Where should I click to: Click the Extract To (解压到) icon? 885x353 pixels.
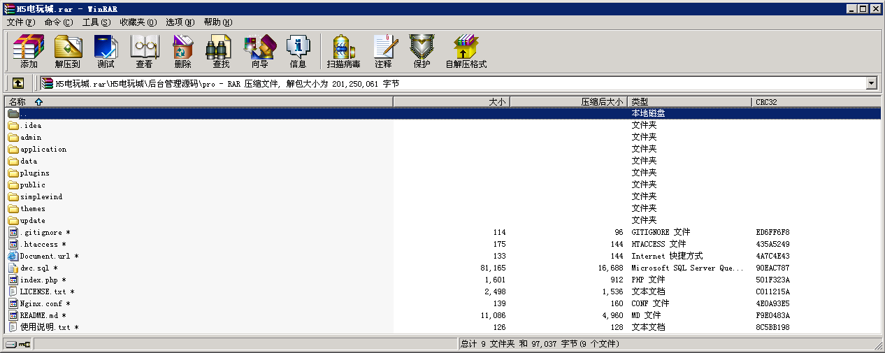click(68, 51)
